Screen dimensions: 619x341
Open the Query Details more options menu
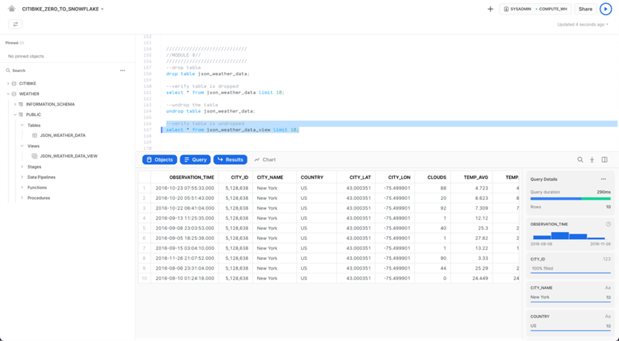tap(604, 180)
